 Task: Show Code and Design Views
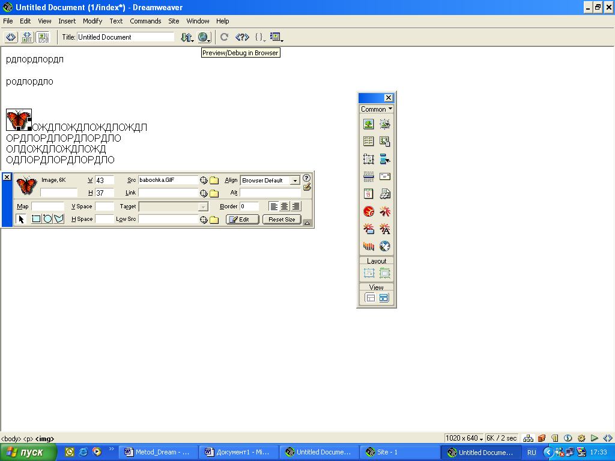pos(27,37)
